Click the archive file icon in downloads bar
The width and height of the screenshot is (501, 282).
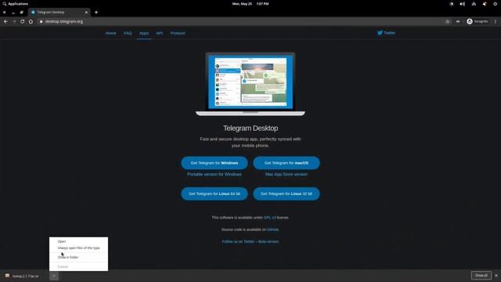point(7,276)
